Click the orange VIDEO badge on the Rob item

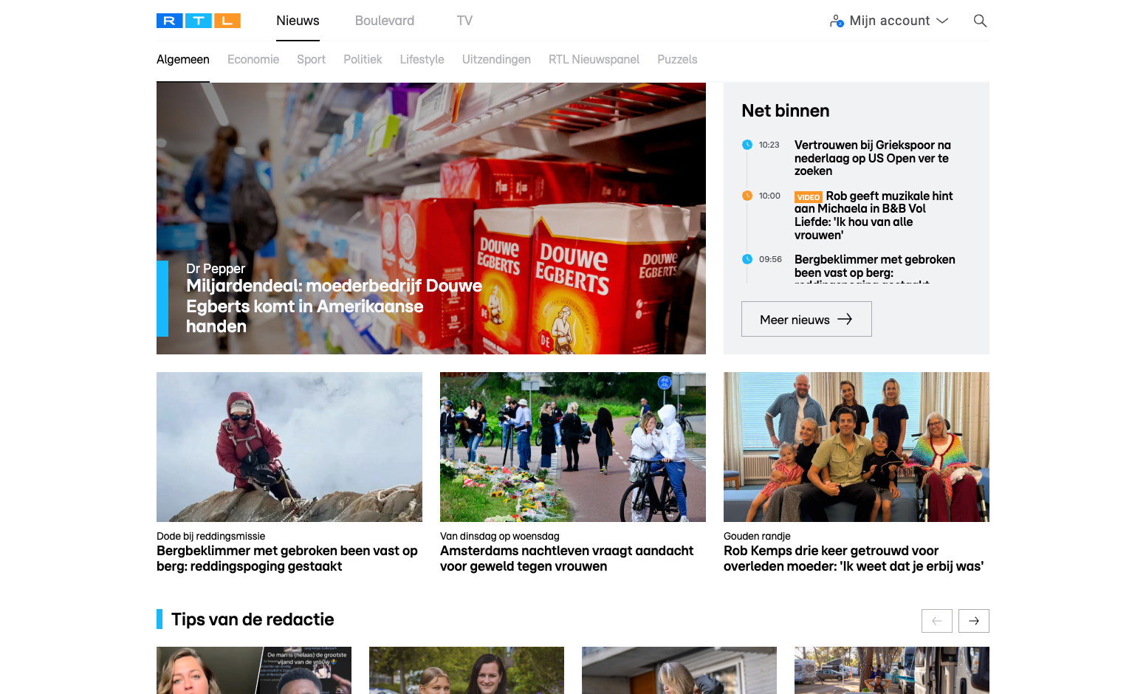click(809, 197)
